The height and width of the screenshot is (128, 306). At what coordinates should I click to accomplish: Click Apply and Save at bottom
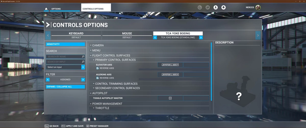tap(72, 126)
